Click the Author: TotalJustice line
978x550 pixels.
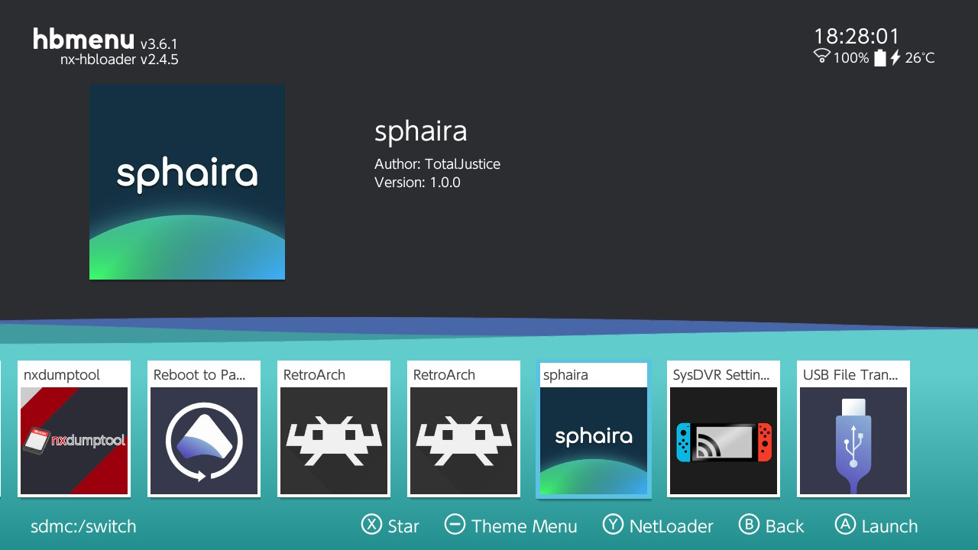click(x=437, y=164)
